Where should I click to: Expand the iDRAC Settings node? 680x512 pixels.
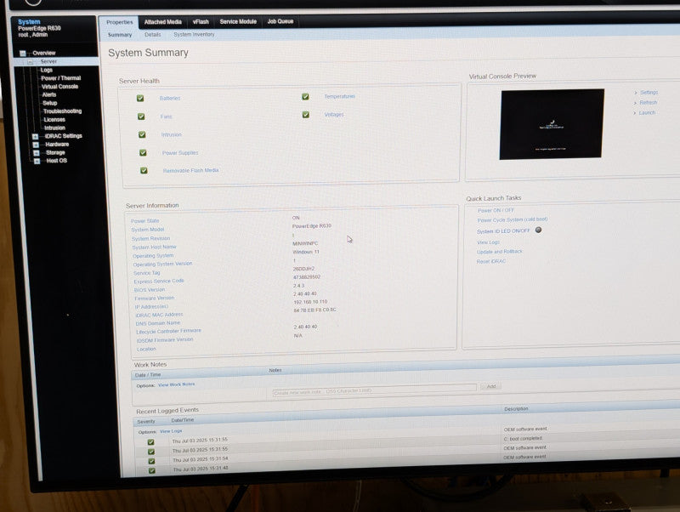[x=35, y=137]
